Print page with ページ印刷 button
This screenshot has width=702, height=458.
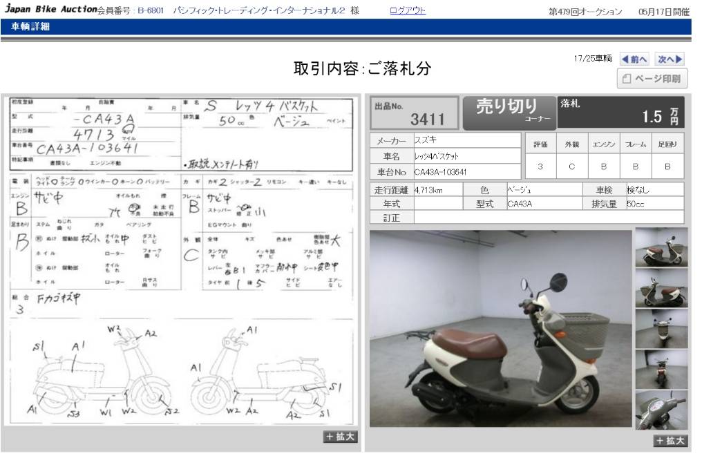652,79
